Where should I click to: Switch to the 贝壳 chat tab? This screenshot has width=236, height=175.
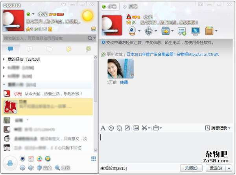point(130,6)
